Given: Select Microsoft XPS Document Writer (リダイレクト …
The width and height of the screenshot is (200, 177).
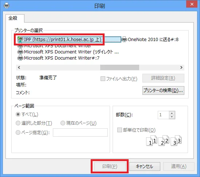Looking at the screenshot, I should (68, 52).
